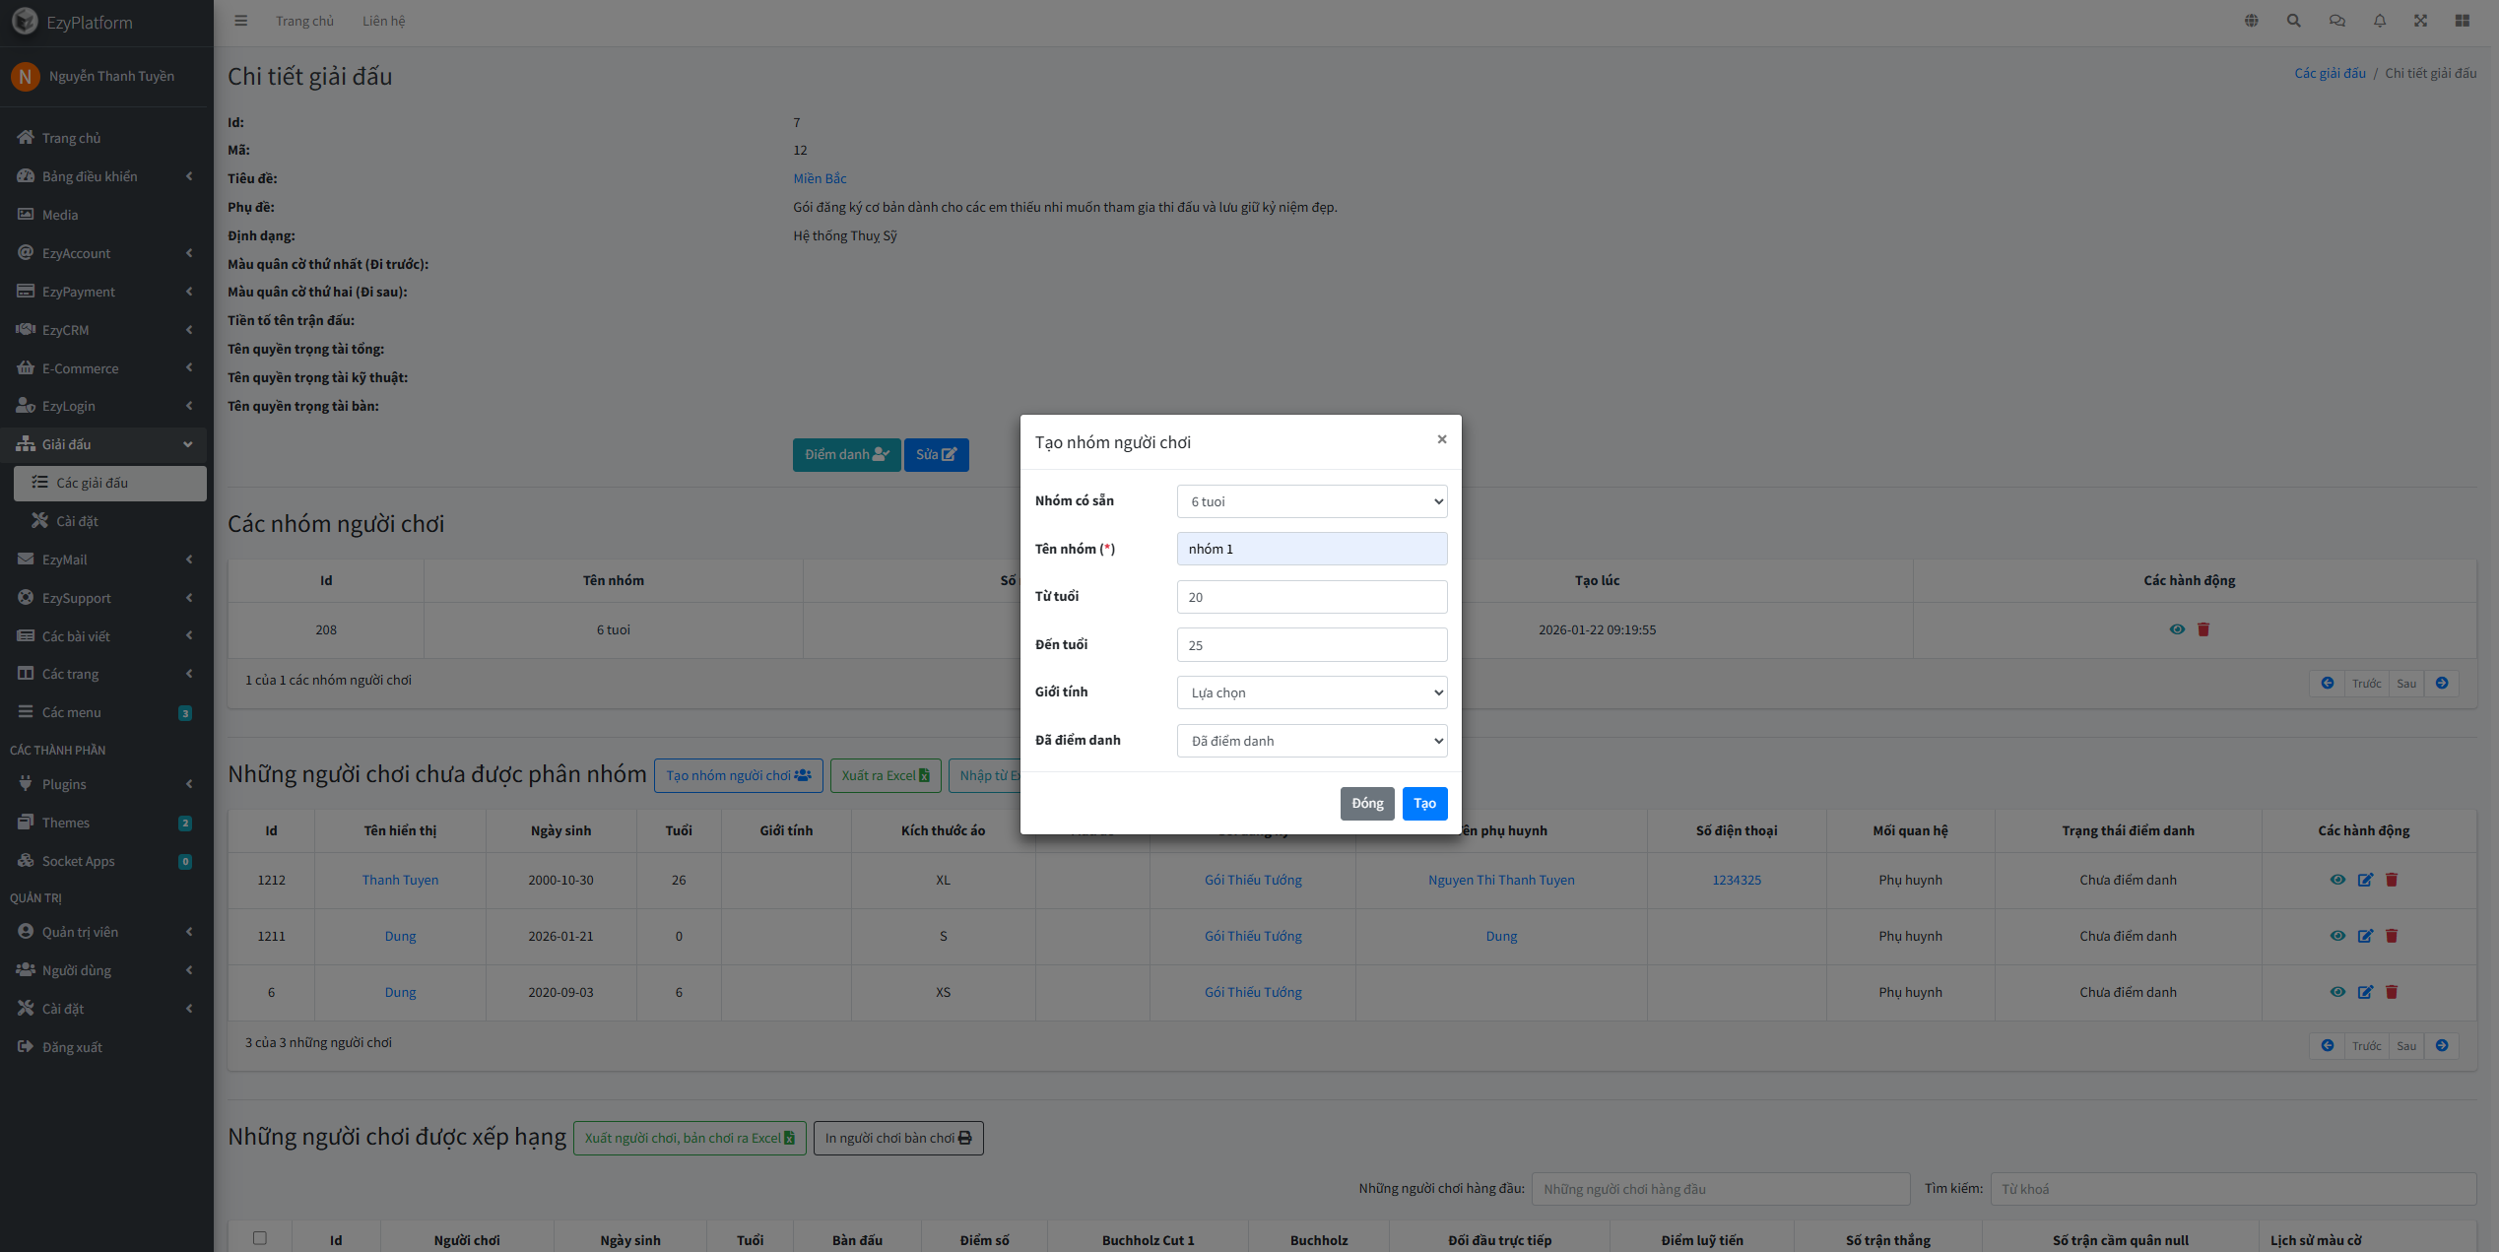Edit player 1211 Dung via pencil icon
Viewport: 2499px width, 1252px height.
click(x=2365, y=936)
